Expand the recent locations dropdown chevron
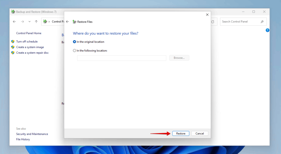 (29, 22)
